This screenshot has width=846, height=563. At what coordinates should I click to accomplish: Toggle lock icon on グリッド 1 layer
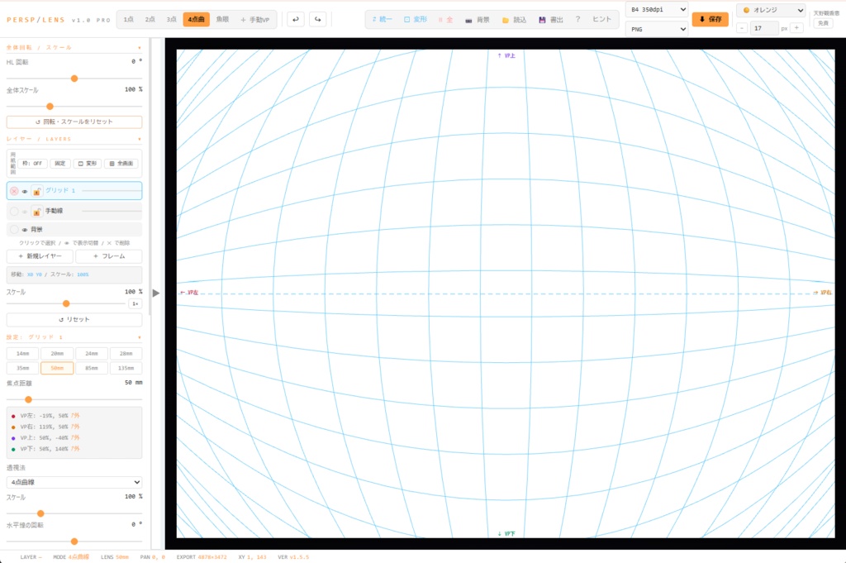(36, 191)
